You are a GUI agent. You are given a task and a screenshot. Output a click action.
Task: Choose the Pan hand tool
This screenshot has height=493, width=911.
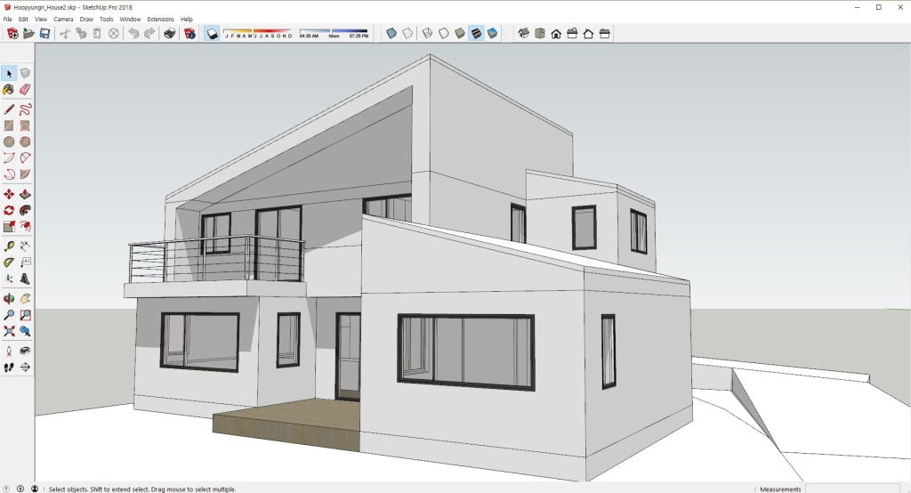[25, 299]
